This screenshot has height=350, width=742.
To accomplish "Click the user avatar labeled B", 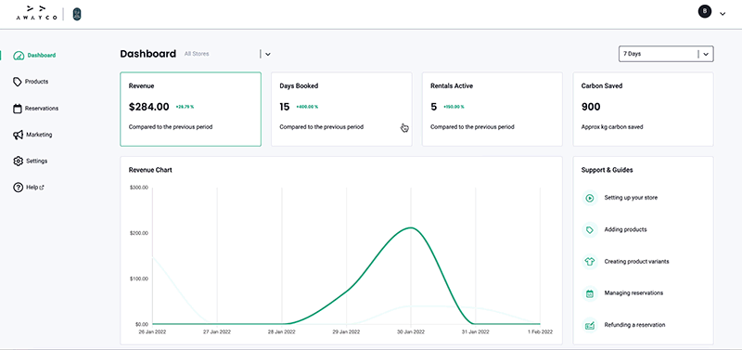I will point(705,11).
